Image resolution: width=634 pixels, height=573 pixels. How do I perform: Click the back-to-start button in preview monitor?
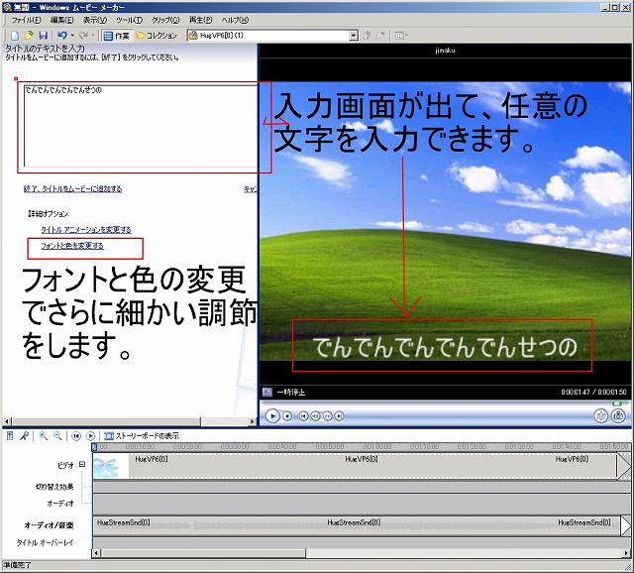[303, 416]
